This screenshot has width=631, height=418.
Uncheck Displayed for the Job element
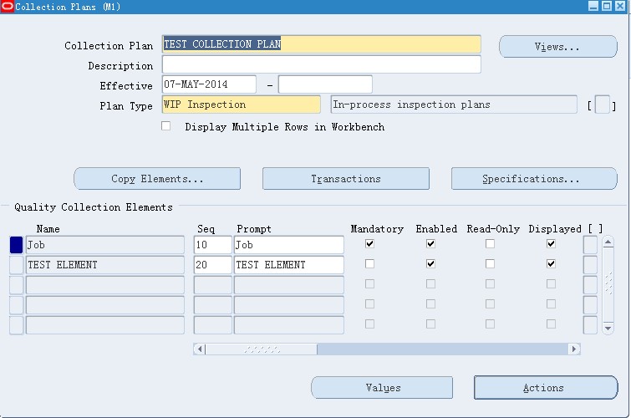click(551, 244)
